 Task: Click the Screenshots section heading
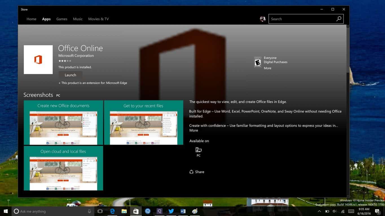pos(38,95)
